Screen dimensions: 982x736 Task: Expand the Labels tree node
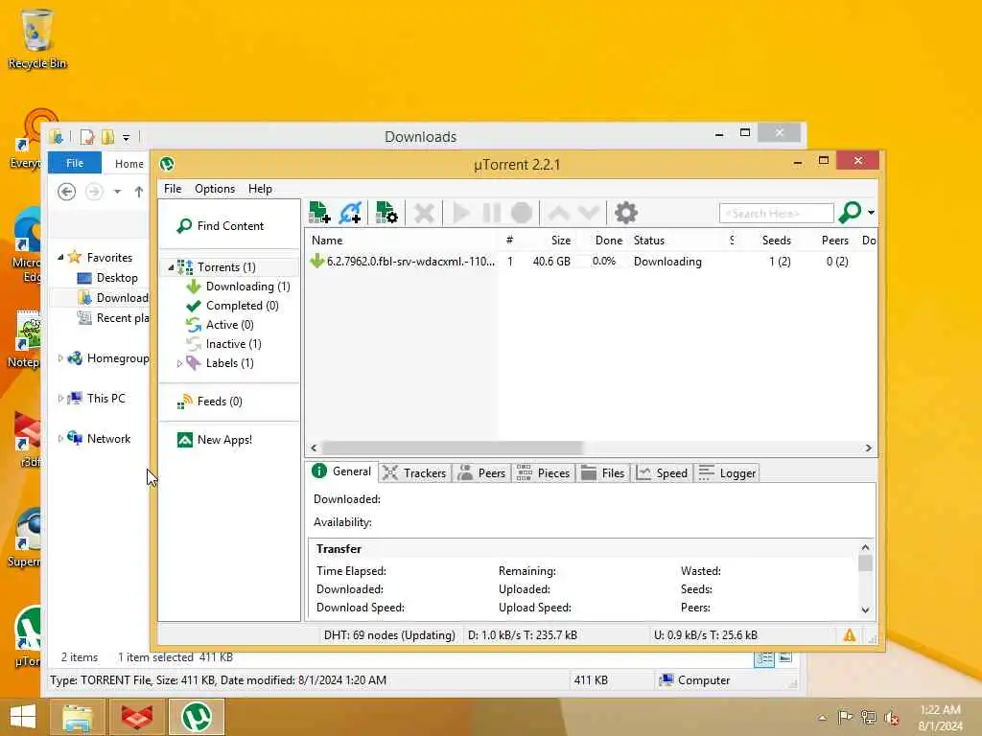pos(179,363)
